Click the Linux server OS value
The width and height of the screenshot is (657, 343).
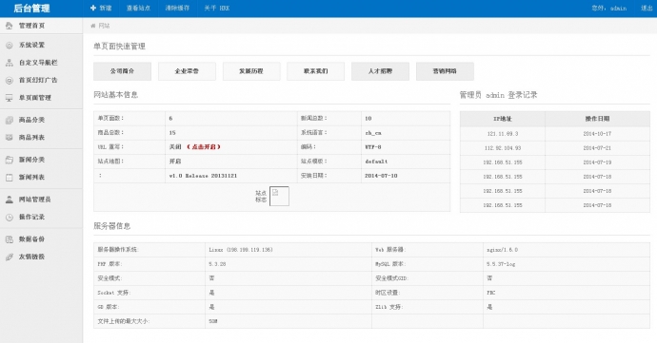click(x=241, y=250)
